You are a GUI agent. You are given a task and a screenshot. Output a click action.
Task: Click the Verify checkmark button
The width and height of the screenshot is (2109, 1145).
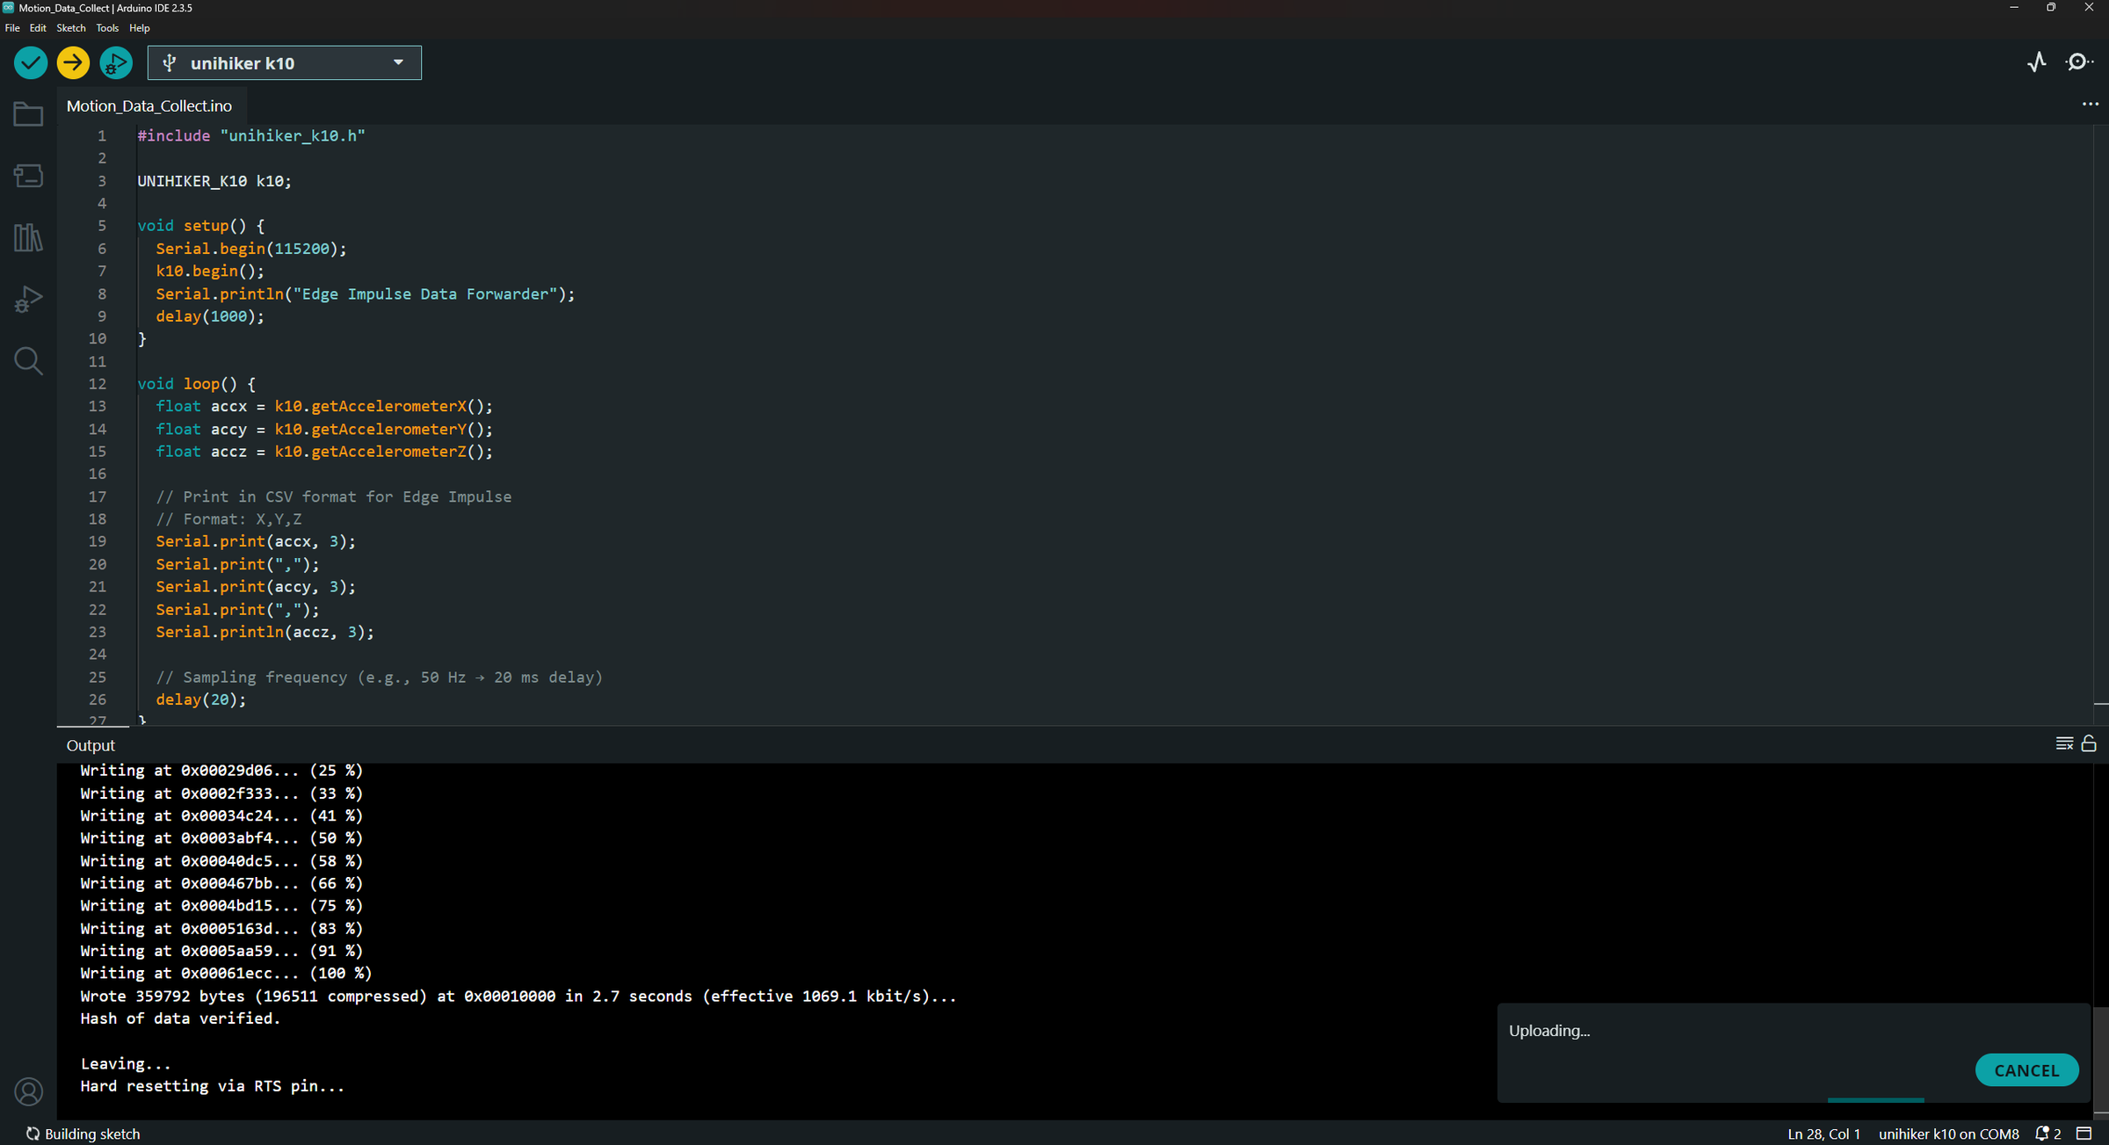click(31, 62)
